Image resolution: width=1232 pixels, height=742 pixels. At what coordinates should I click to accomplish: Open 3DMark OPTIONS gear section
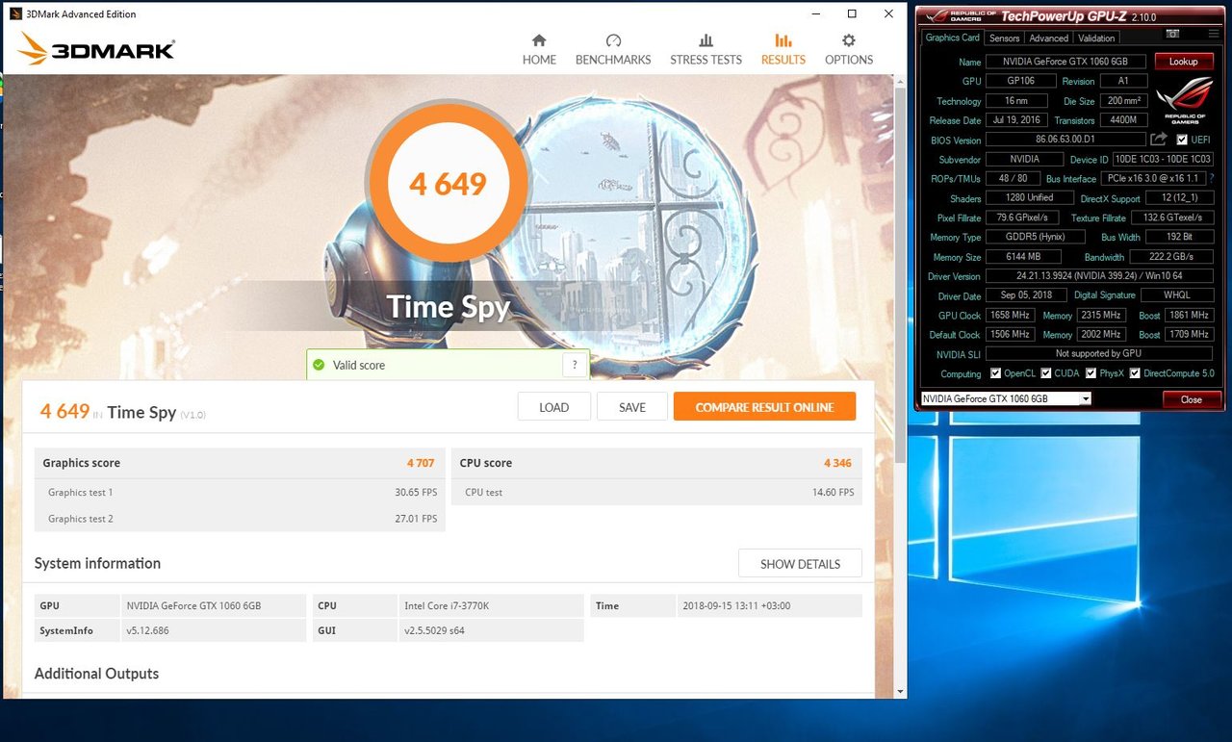click(849, 49)
